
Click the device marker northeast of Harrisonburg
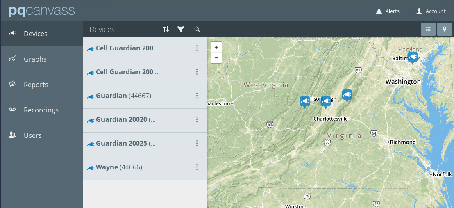click(x=347, y=95)
